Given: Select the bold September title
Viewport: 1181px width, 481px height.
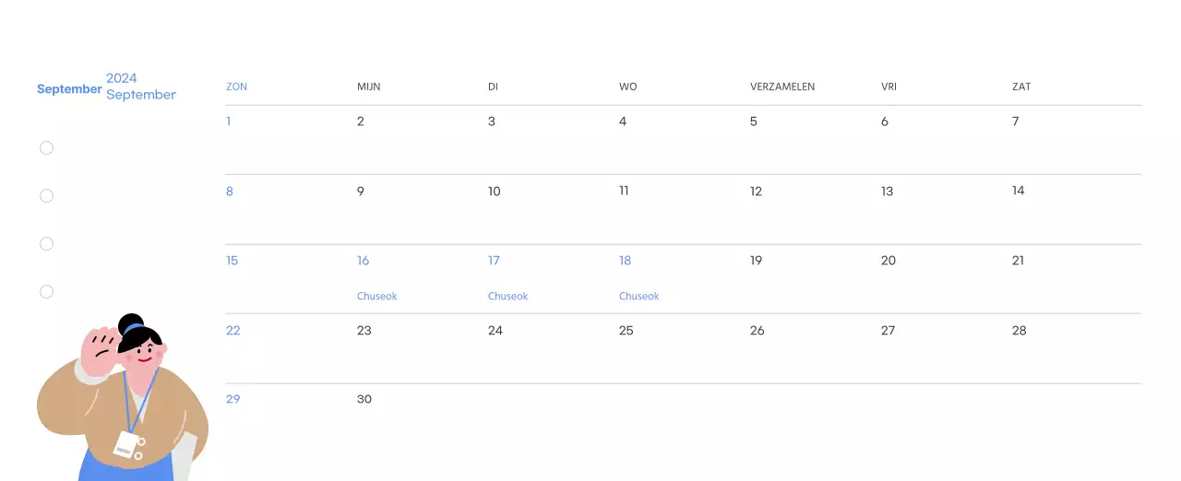Looking at the screenshot, I should tap(69, 89).
